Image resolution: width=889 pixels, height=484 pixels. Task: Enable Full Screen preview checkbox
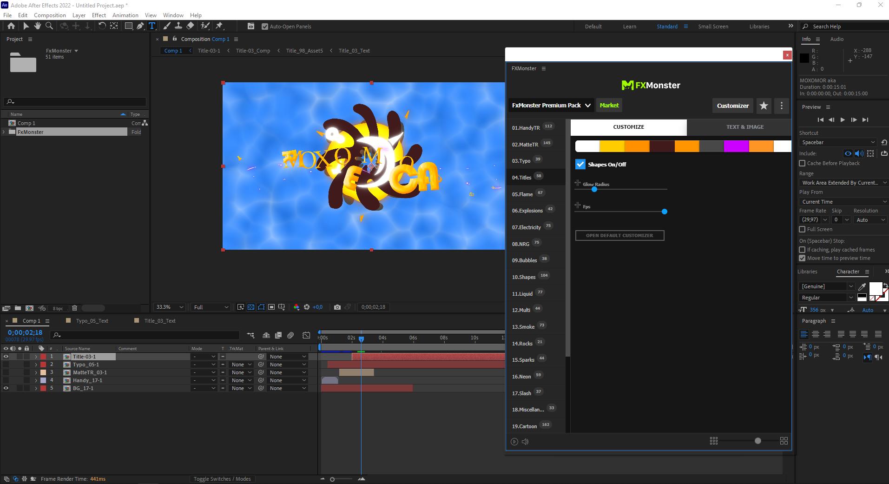tap(802, 229)
